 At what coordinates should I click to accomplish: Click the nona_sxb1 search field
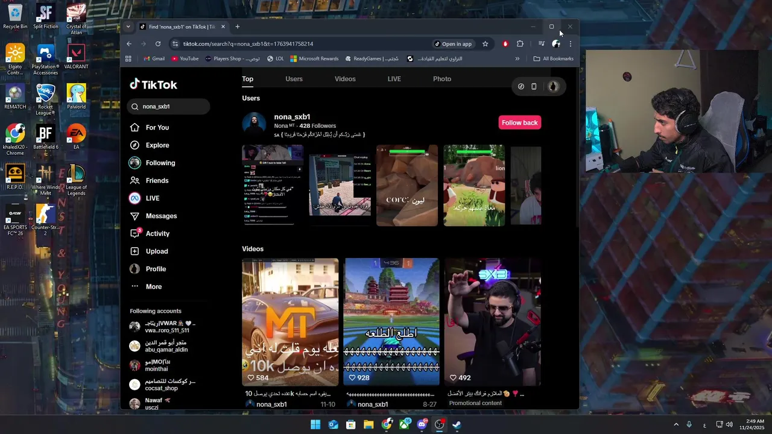point(169,107)
